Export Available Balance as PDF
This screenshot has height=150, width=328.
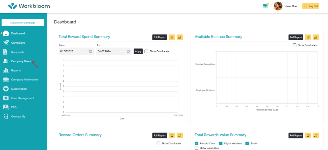(316, 37)
